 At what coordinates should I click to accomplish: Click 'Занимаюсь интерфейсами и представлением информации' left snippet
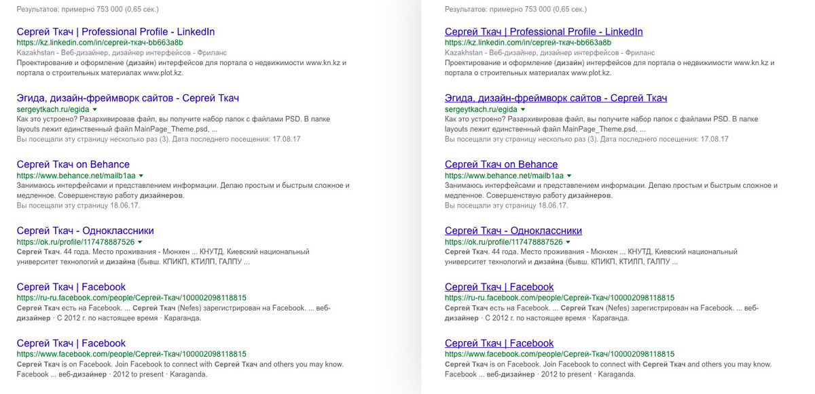(183, 190)
